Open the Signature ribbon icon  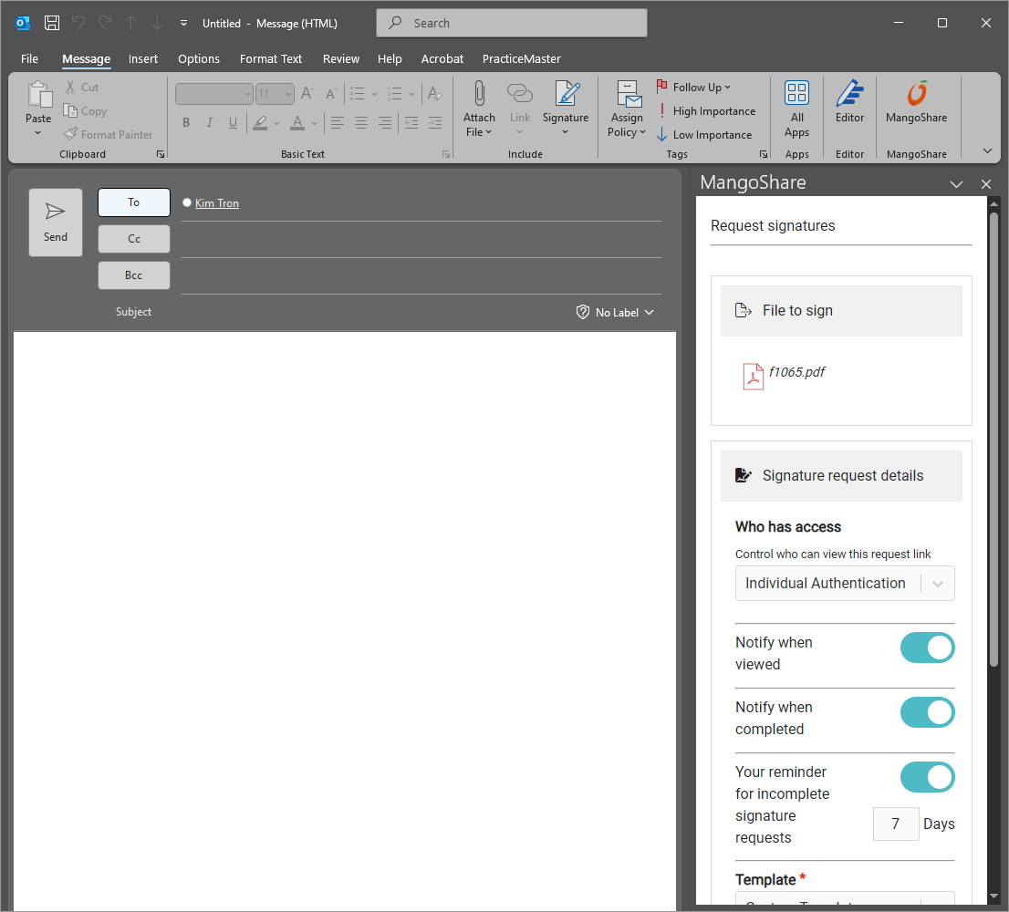(x=566, y=95)
